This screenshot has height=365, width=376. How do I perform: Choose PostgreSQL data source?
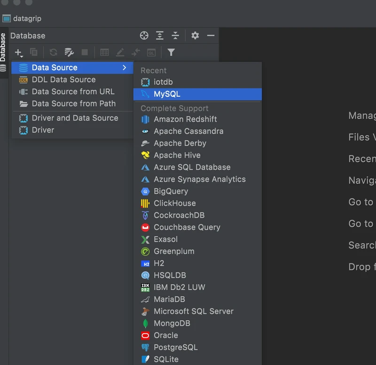pos(197,347)
